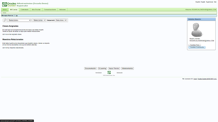Click the Cambiar Foto button
Screen dimensions: 218x122
click(194, 45)
